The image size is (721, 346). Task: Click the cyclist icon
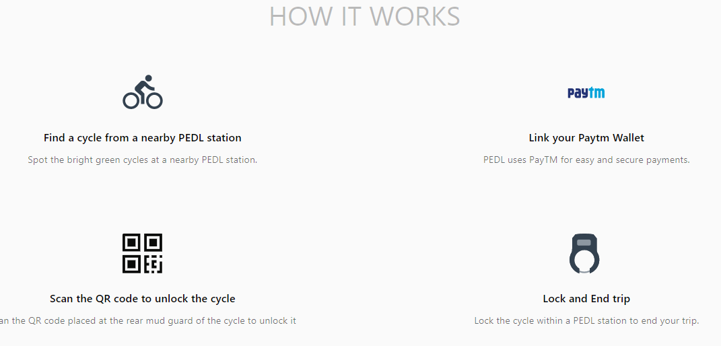coord(143,92)
